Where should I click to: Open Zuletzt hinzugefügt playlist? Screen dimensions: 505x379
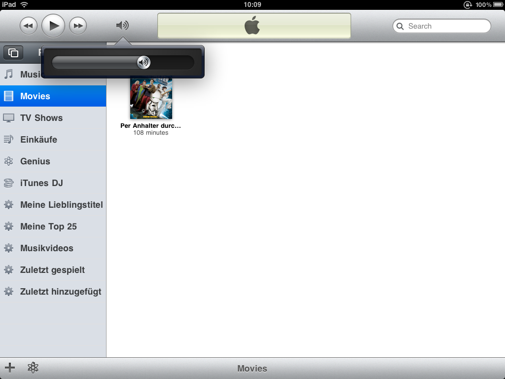(x=53, y=292)
